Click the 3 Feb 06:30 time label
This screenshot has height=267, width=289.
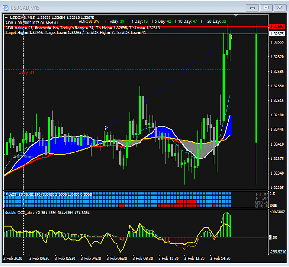[117, 258]
